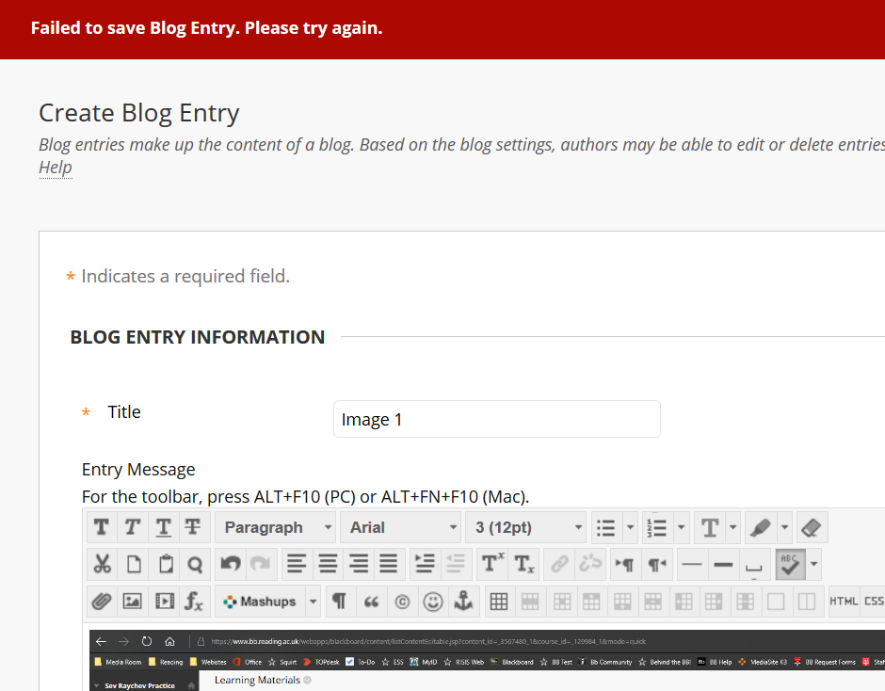Apply italic formatting in editor
Image resolution: width=885 pixels, height=691 pixels.
pos(133,527)
